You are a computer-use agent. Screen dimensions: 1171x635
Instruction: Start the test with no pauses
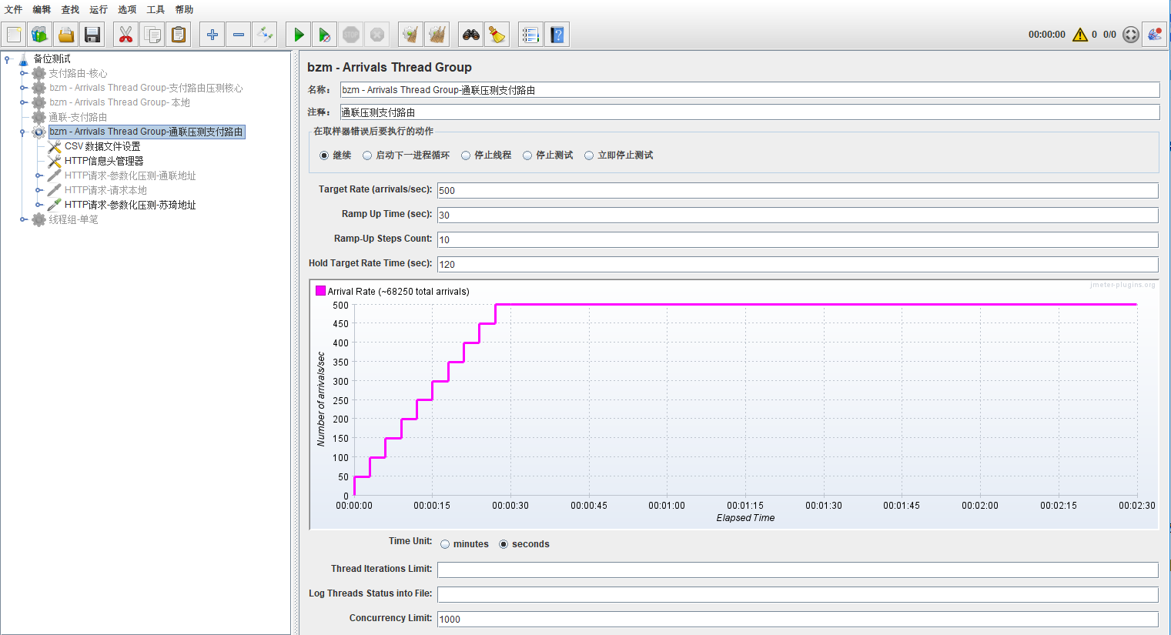click(x=325, y=35)
